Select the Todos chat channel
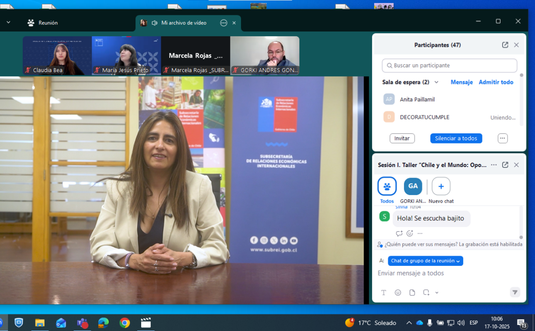The height and width of the screenshot is (331, 535). click(387, 187)
